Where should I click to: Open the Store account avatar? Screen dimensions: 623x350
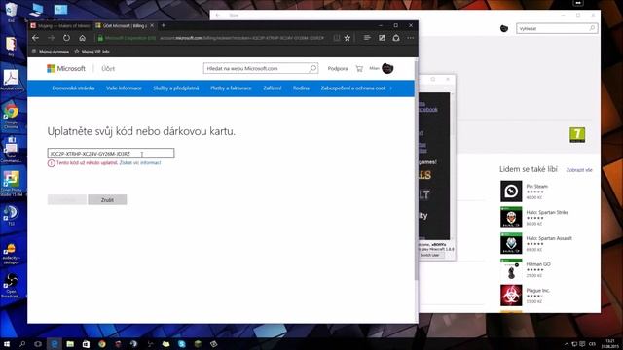[x=504, y=28]
